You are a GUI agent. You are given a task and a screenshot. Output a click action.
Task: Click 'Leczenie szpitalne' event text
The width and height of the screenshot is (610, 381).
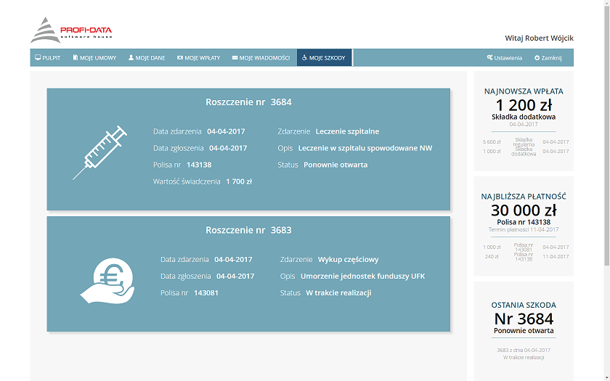347,131
